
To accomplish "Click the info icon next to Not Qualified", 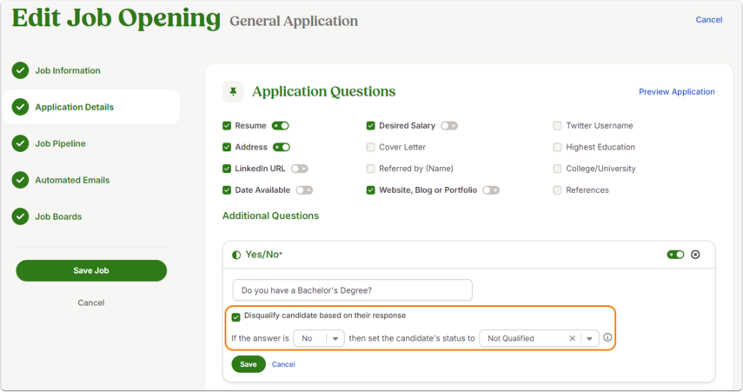I will (x=607, y=337).
